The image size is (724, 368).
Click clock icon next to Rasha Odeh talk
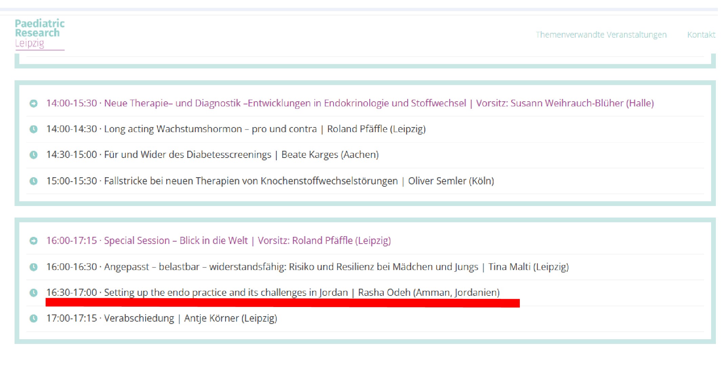point(34,292)
